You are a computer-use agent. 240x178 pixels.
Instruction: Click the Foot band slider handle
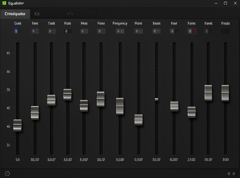pyautogui.click(x=174, y=106)
